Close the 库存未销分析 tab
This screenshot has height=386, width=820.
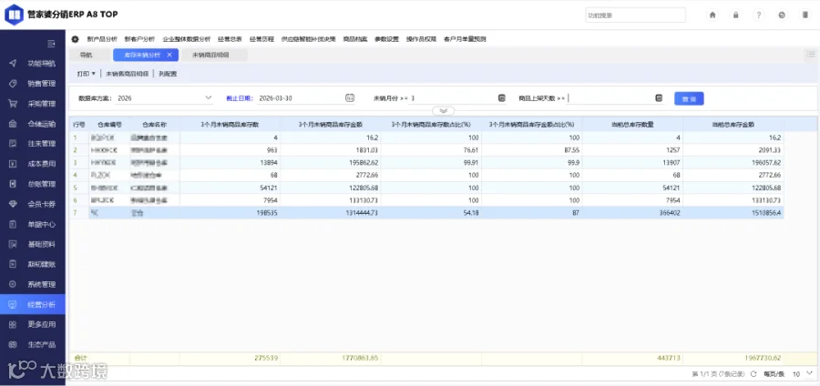coord(169,55)
